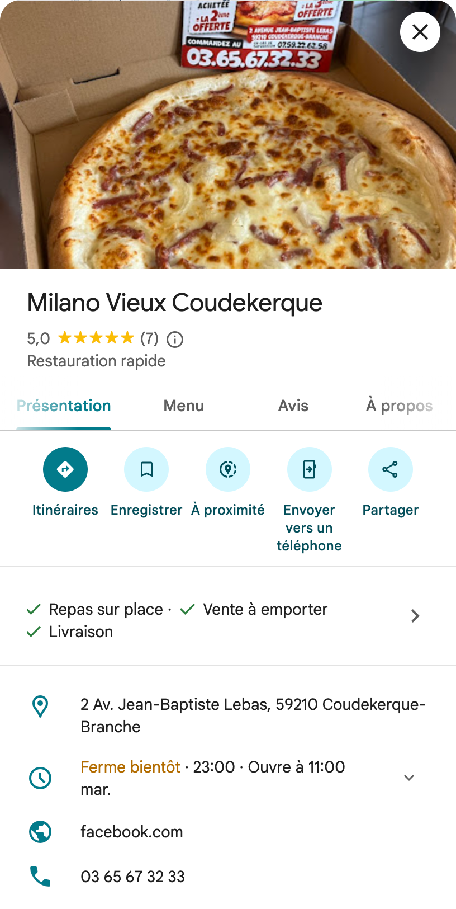Open the Avis reviews tab
456x909 pixels.
point(293,406)
